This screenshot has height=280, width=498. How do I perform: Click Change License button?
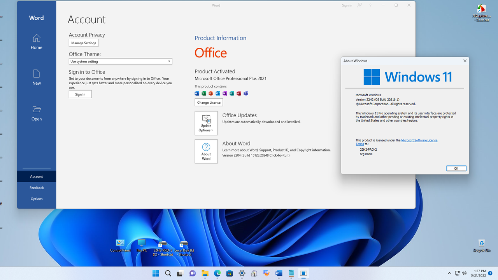pyautogui.click(x=209, y=103)
